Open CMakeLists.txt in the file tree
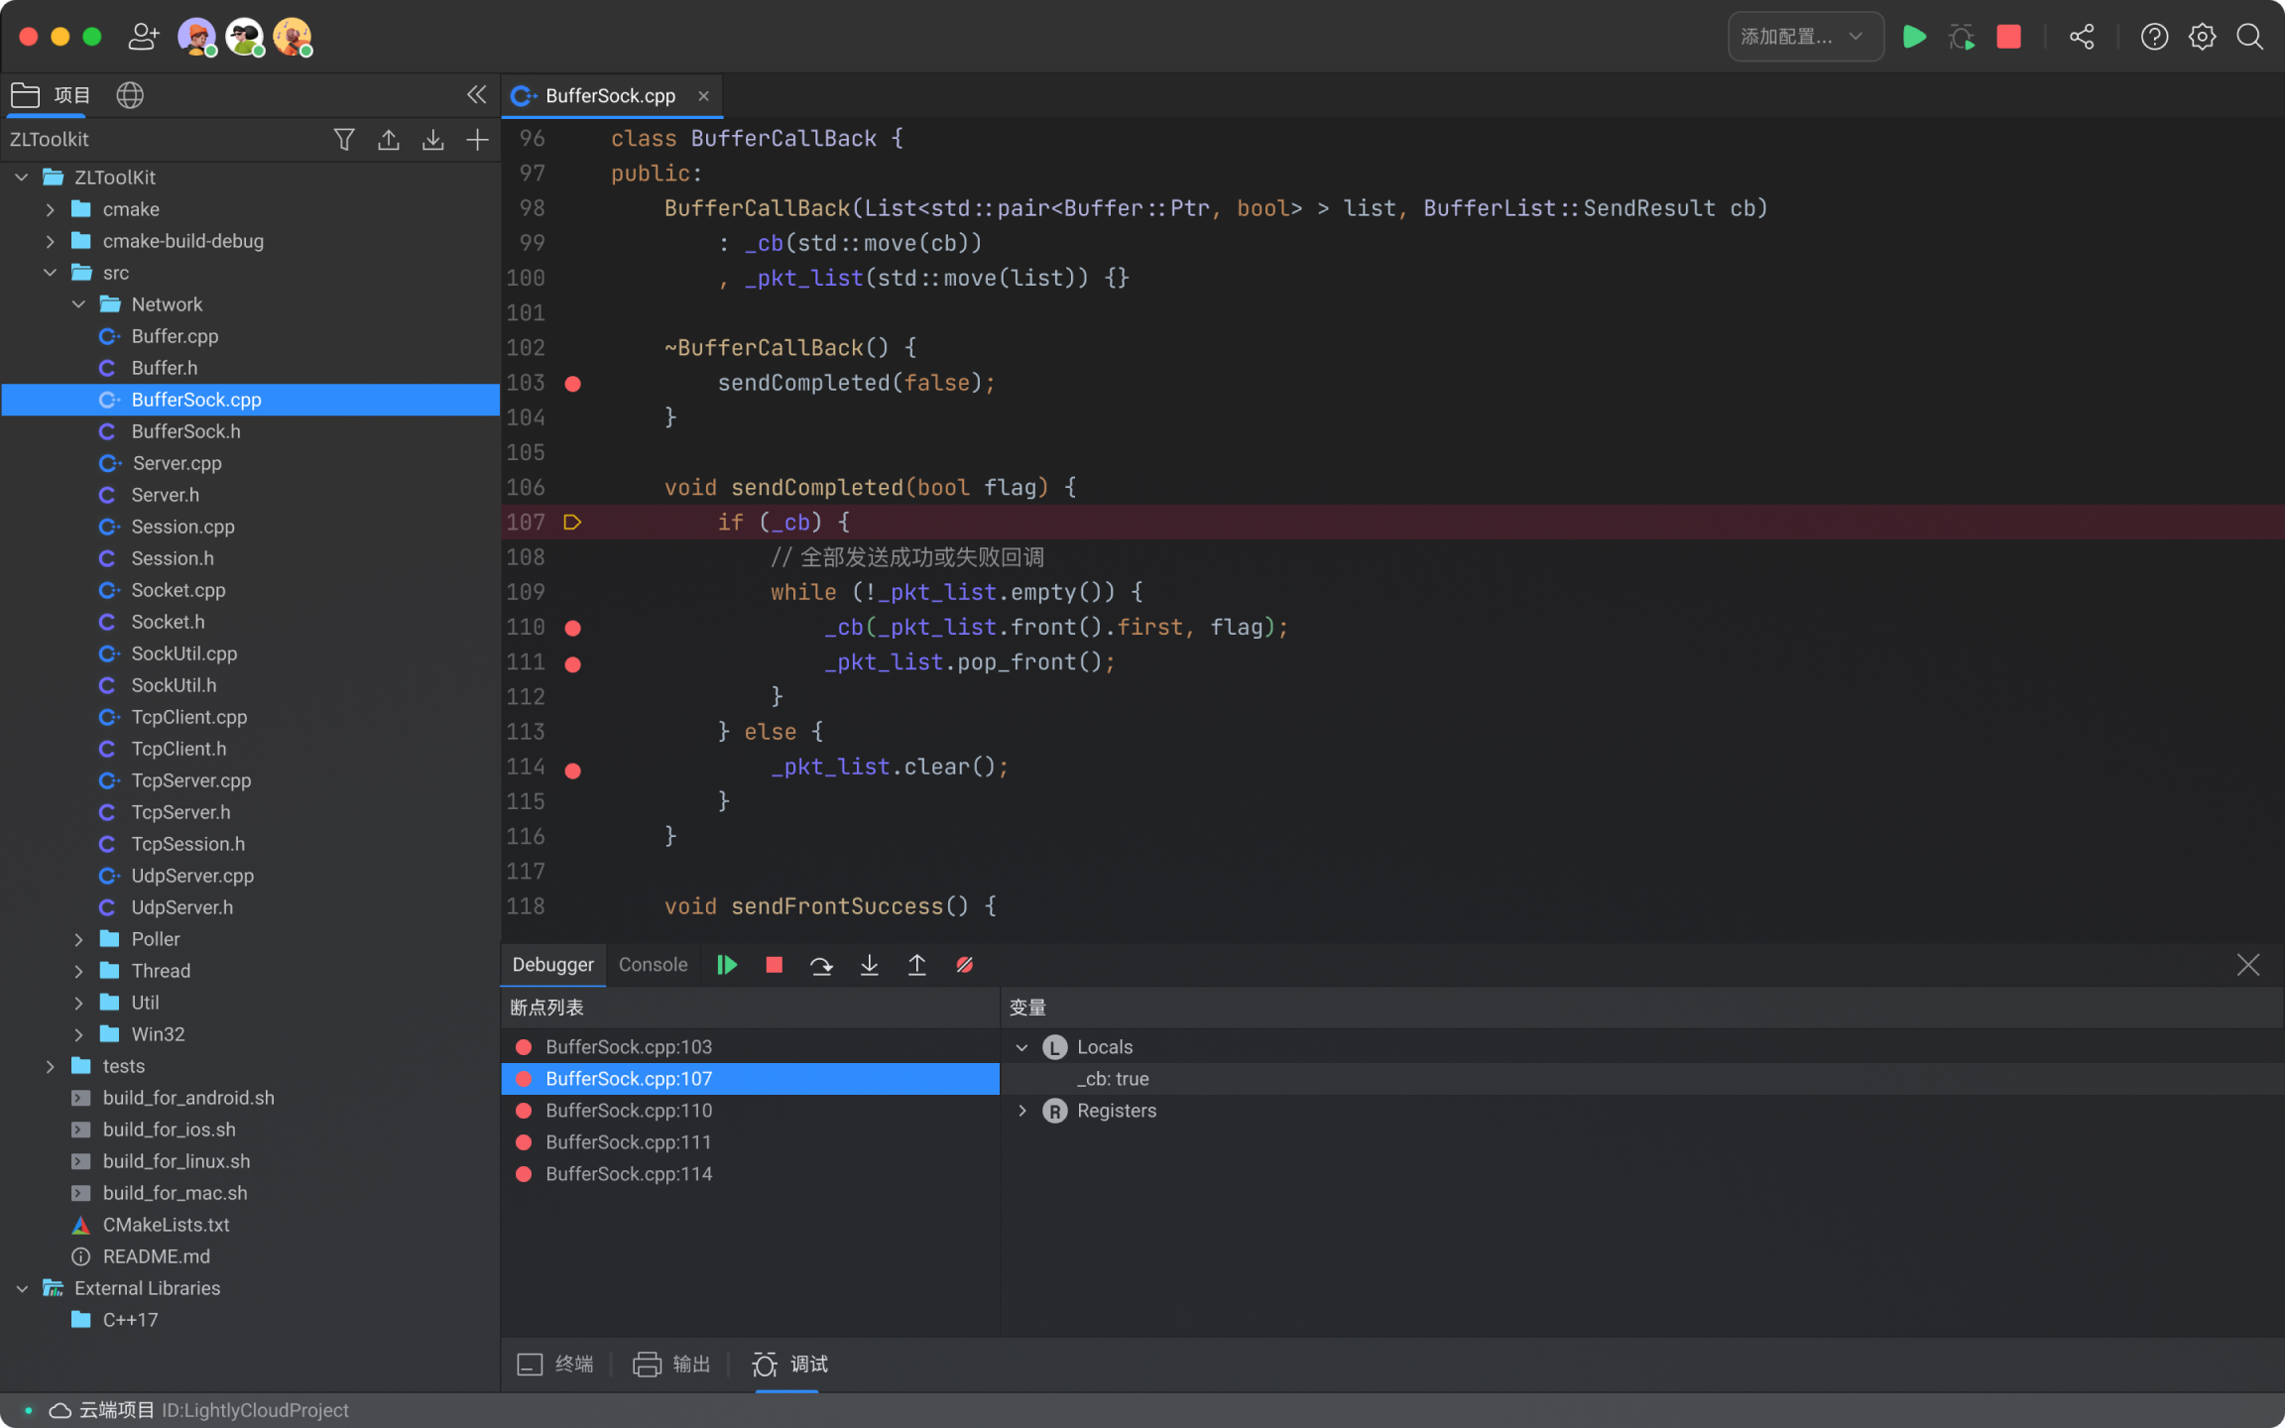 coord(166,1225)
